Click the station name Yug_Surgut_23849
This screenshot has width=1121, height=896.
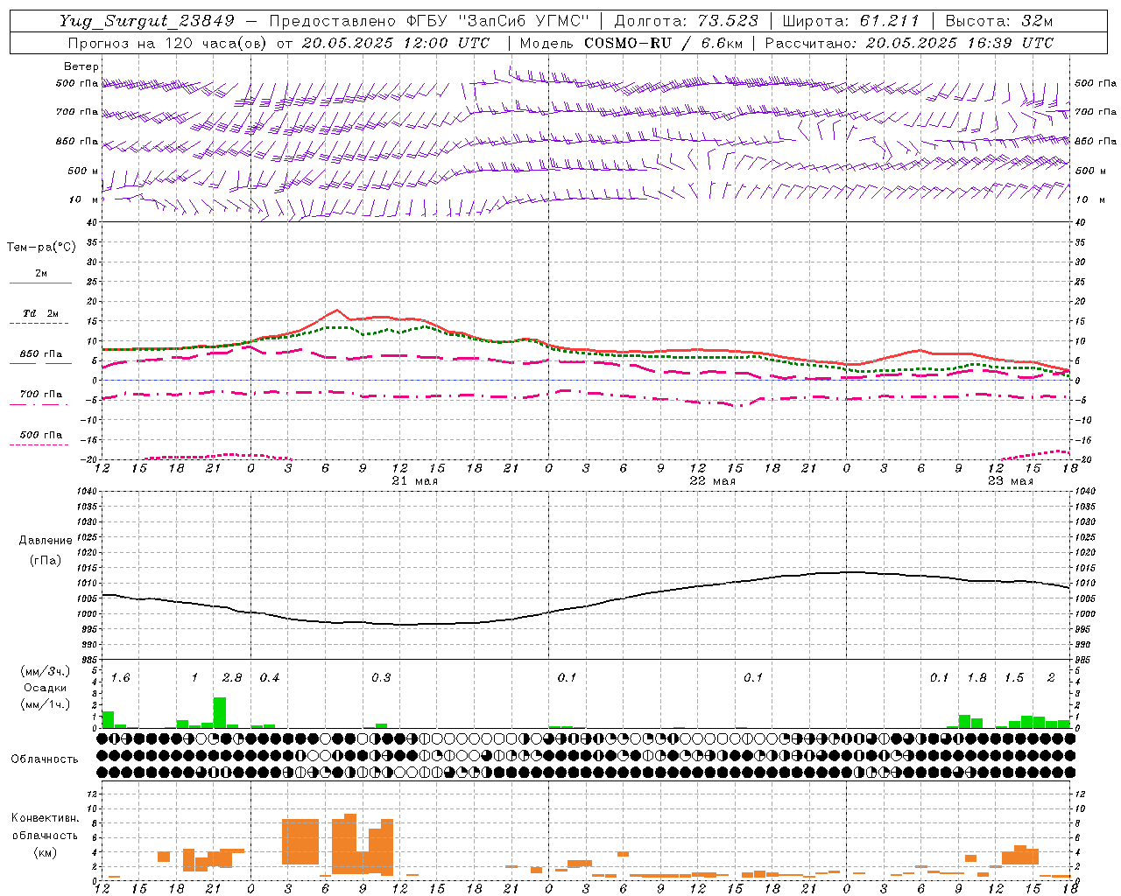[147, 21]
